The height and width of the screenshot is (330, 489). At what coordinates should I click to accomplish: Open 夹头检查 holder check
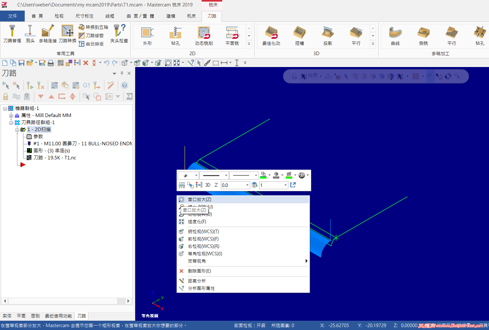[119, 34]
